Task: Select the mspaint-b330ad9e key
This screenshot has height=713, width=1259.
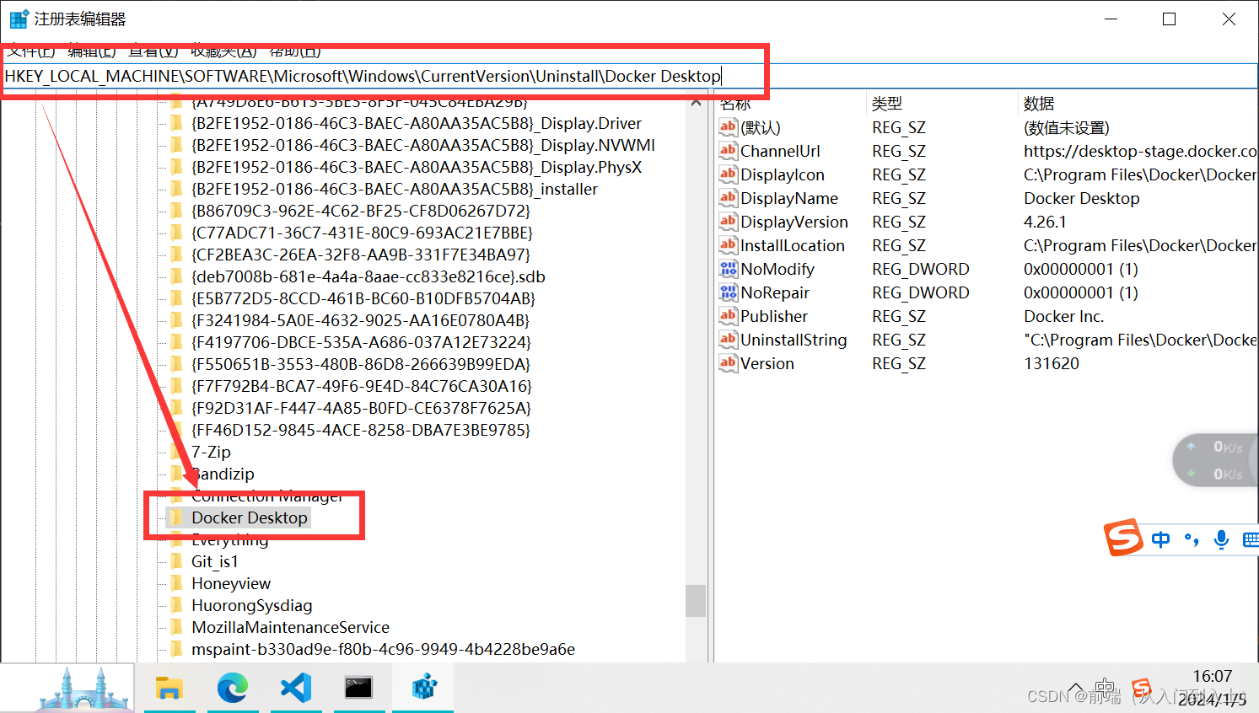Action: point(383,649)
